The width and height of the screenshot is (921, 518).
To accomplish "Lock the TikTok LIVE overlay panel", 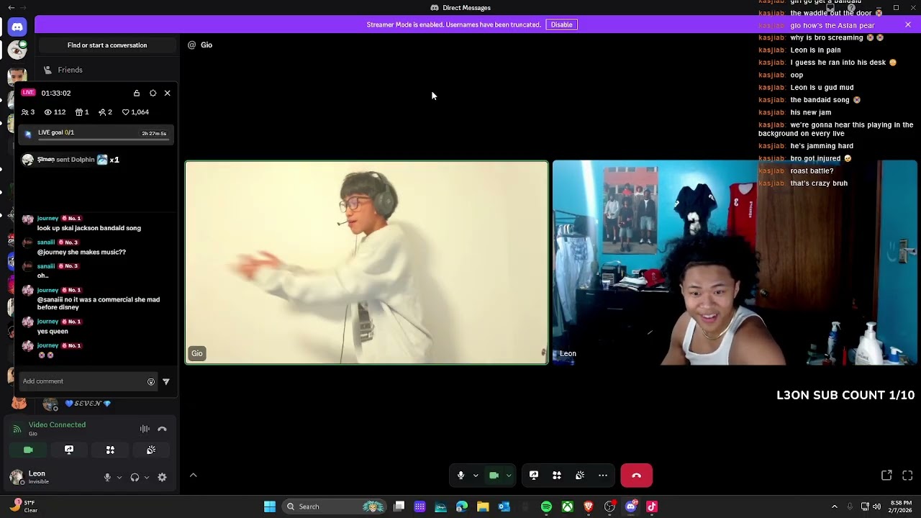I will point(137,93).
